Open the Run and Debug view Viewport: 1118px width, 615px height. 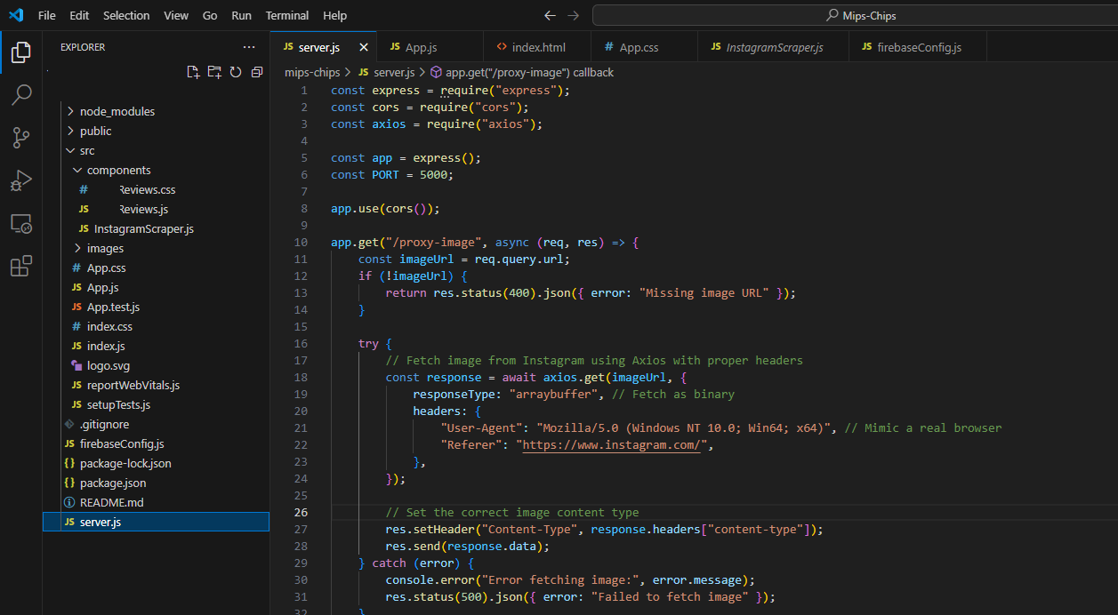pos(21,180)
